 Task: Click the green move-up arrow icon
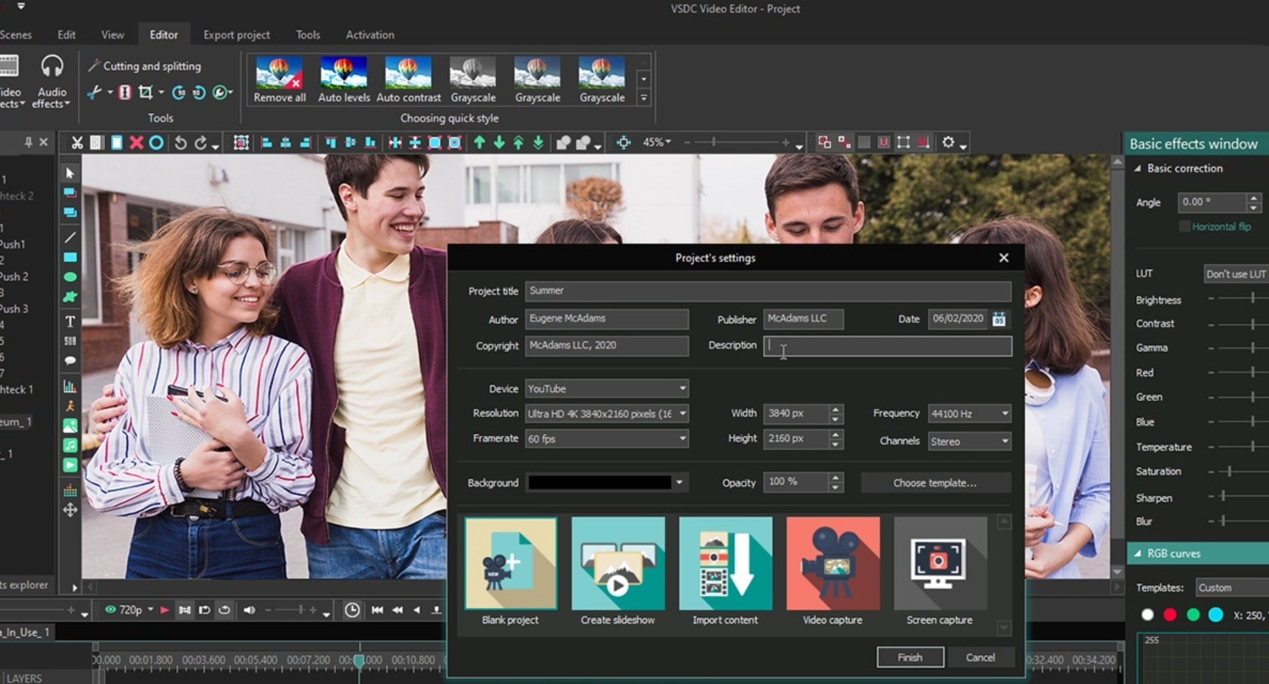[479, 143]
